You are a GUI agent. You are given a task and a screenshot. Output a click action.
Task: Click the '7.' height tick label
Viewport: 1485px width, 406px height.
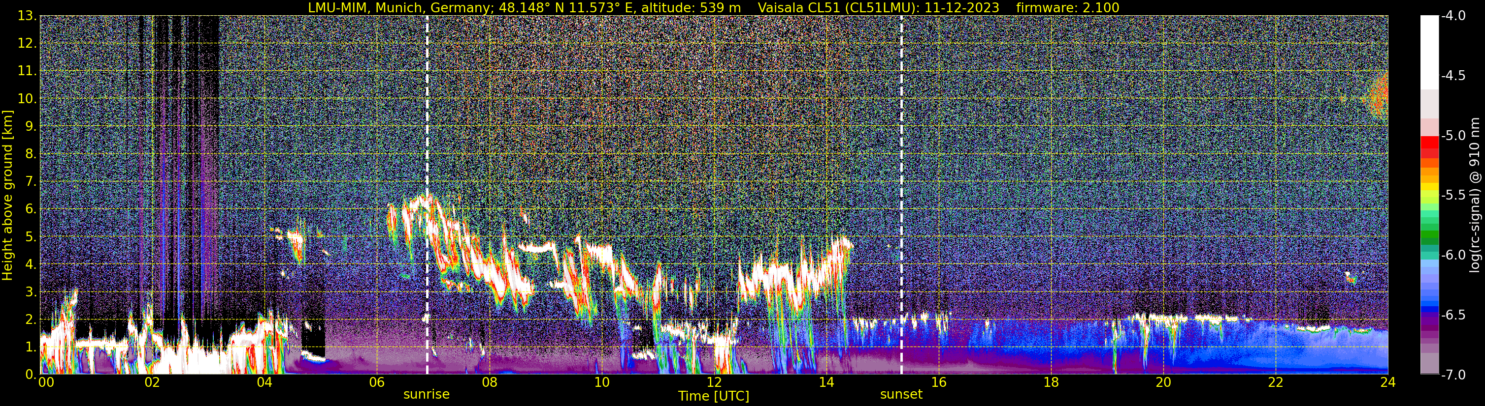[x=31, y=182]
